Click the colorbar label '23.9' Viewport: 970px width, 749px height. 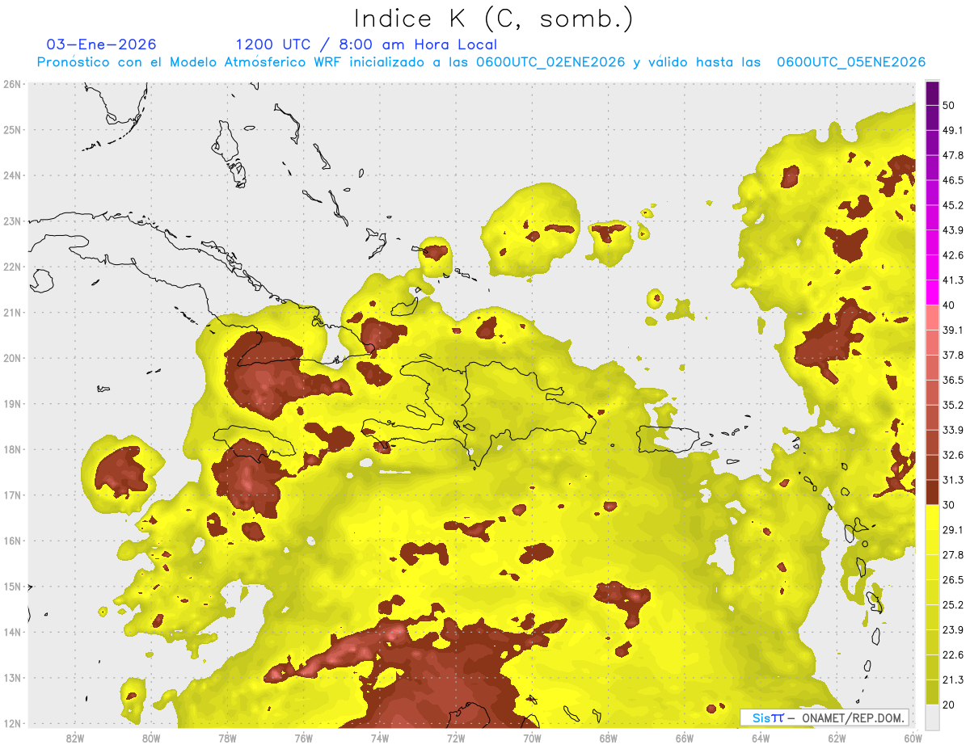[x=952, y=630]
